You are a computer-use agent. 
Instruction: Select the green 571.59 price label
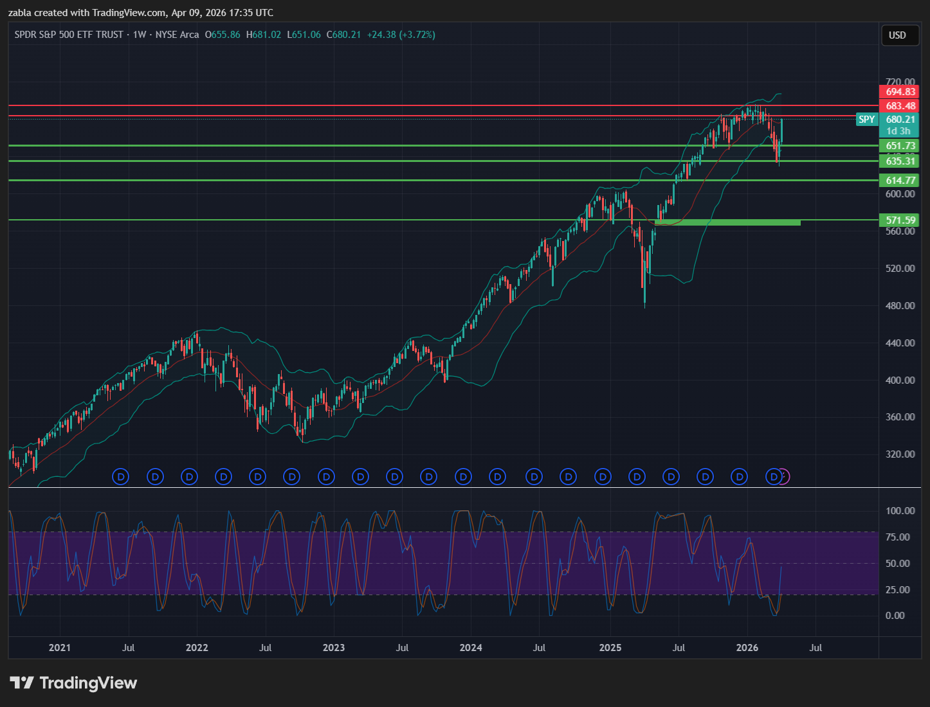point(900,220)
